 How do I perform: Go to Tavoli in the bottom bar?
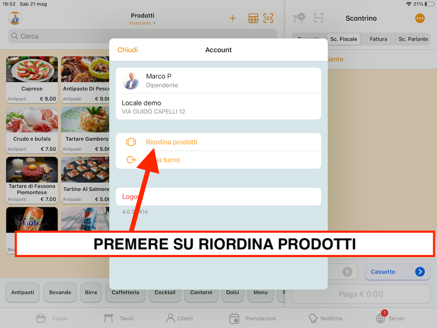tap(119, 318)
